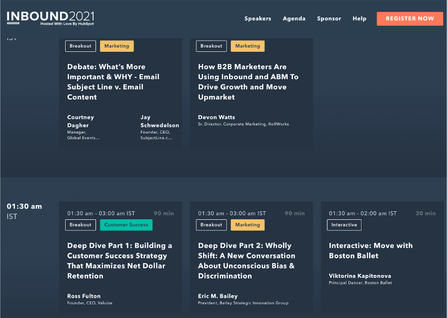
Task: Select Marketing tag on the Email Debate card
Action: point(117,46)
